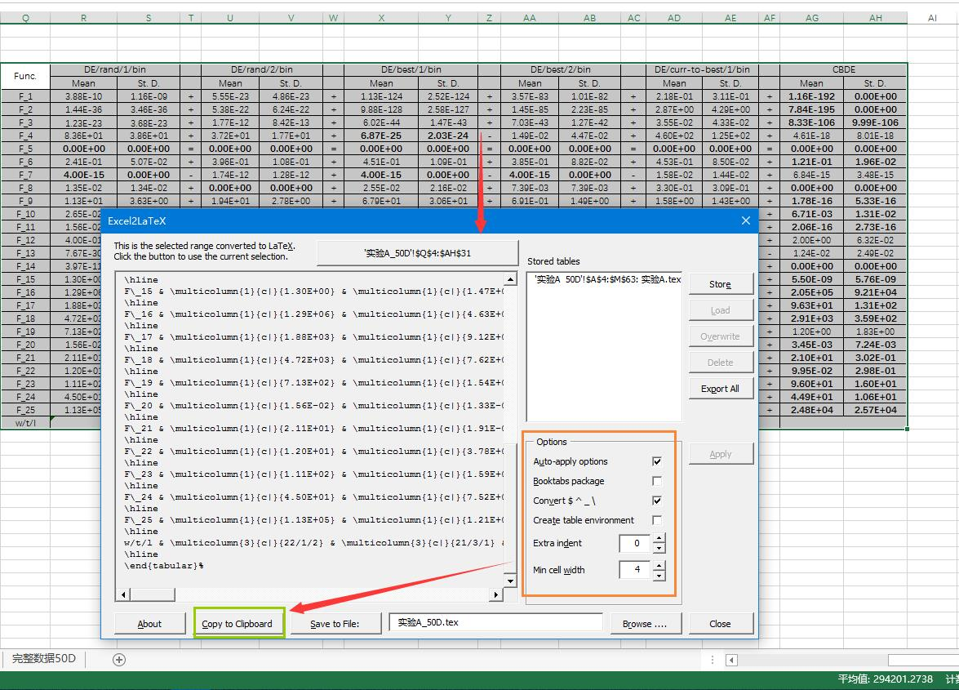Click Save to File
Viewport: 959px width, 690px height.
click(335, 622)
